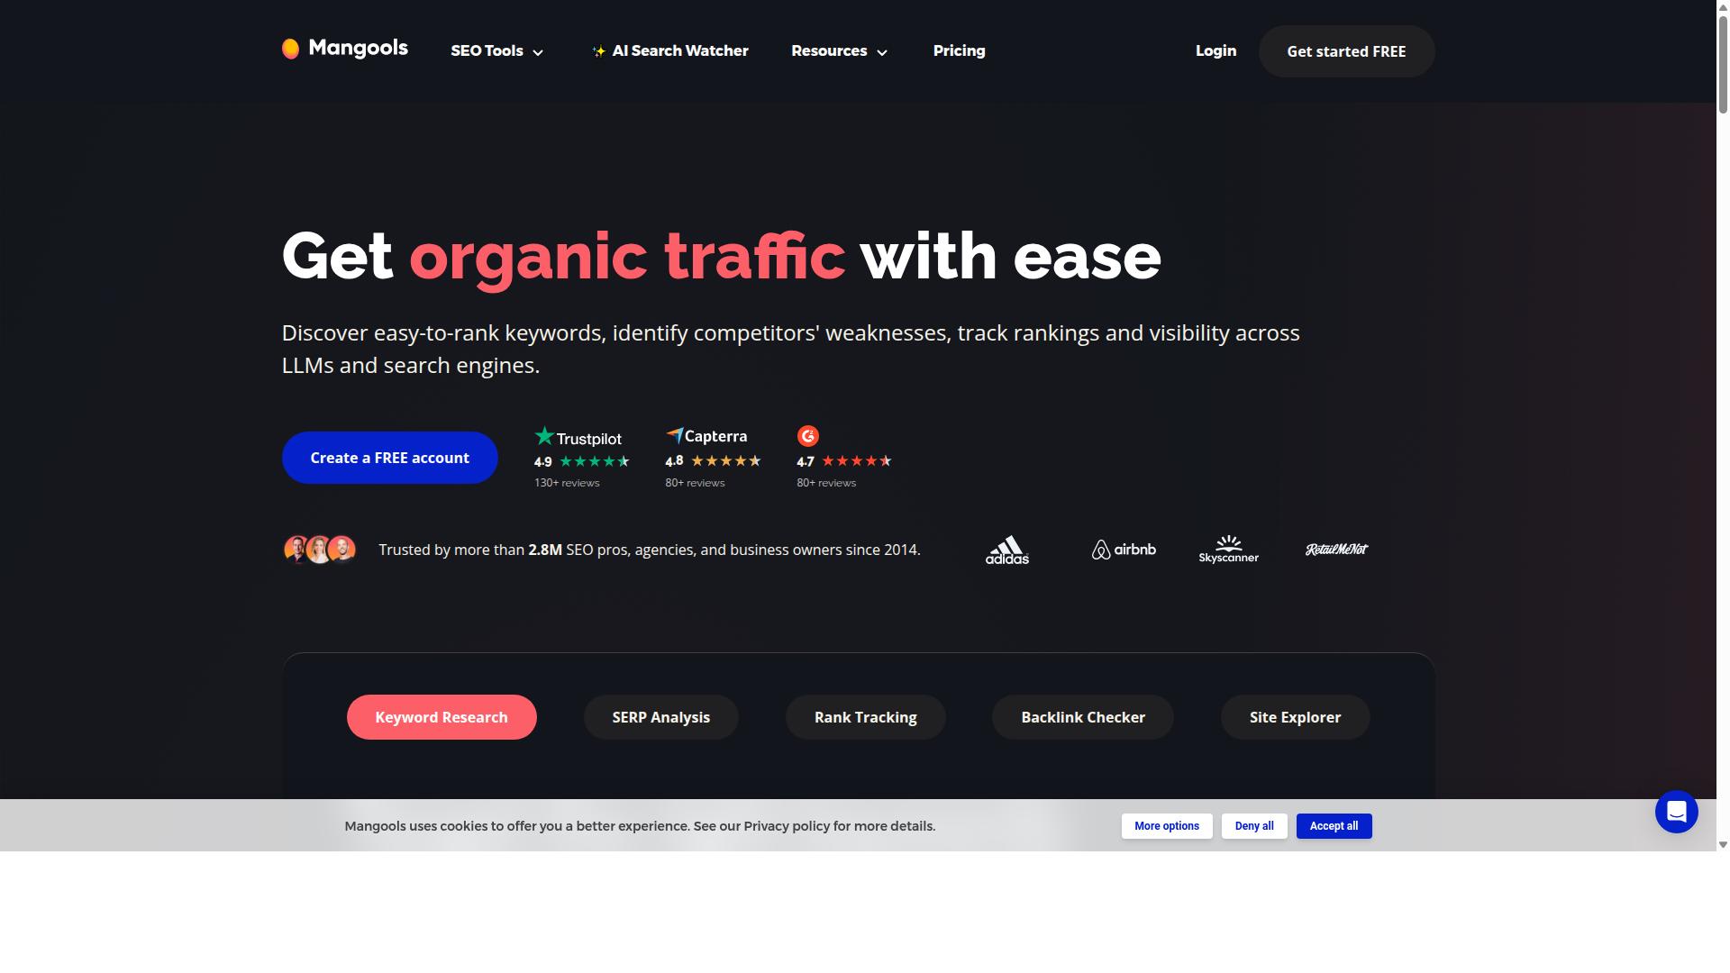Click Accept all cookies button
The image size is (1730, 973).
[1334, 826]
